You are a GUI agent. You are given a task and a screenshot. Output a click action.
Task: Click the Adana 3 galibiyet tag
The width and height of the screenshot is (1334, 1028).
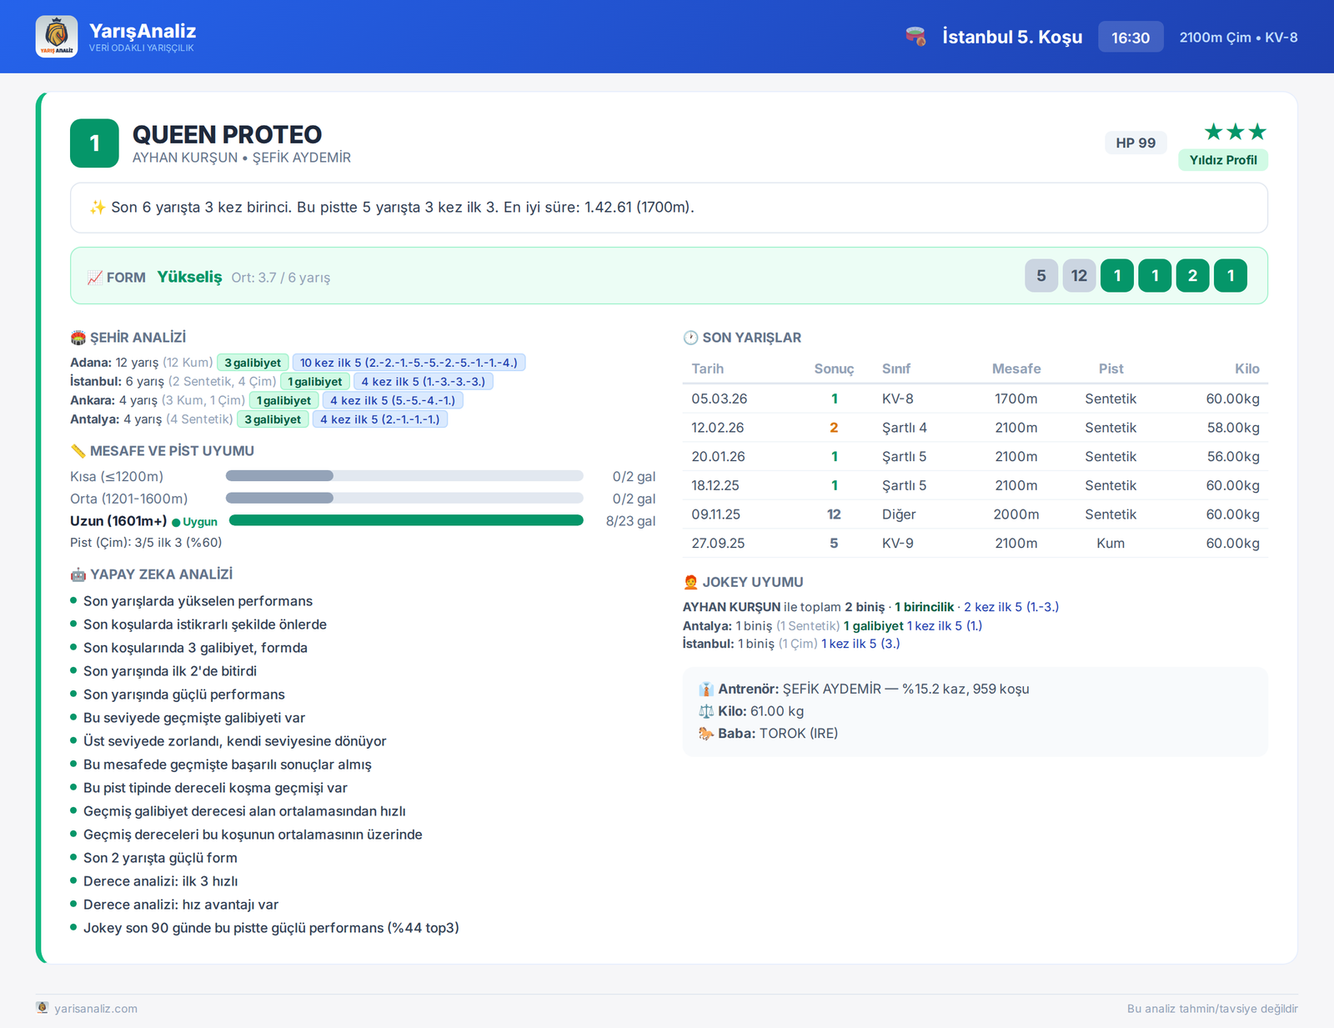pyautogui.click(x=253, y=363)
